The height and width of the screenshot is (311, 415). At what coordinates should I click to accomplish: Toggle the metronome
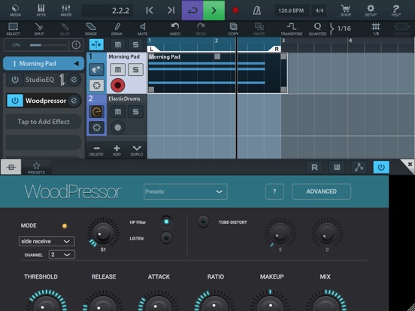[x=256, y=11]
